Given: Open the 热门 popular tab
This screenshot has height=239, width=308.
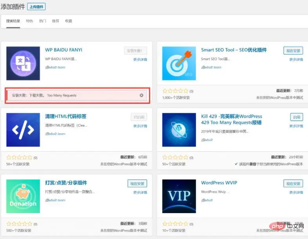Looking at the screenshot, I should coord(42,21).
